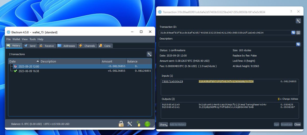The width and height of the screenshot is (307, 135).
Task: Click the seed sprout icon
Action: (138, 124)
